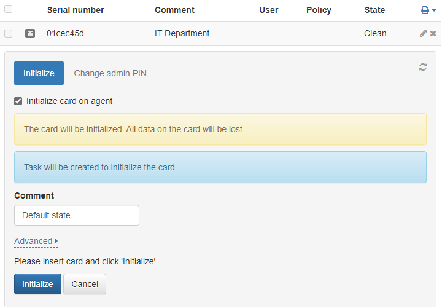This screenshot has width=442, height=308.
Task: Click the refresh icon in the card panel
Action: click(x=423, y=67)
